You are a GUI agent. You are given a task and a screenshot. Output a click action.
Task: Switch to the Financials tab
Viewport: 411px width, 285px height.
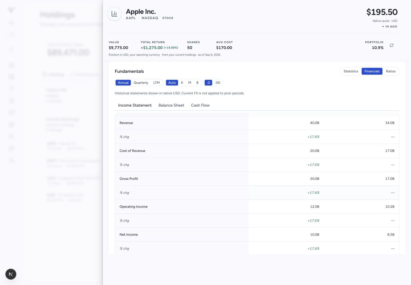click(372, 71)
